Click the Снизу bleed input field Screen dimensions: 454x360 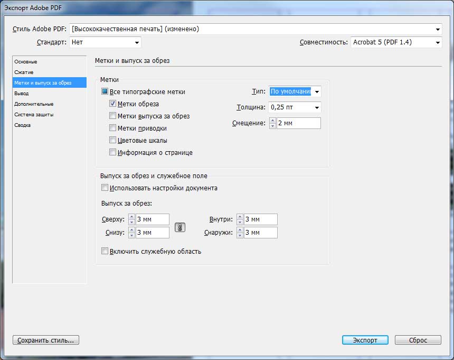tap(152, 233)
